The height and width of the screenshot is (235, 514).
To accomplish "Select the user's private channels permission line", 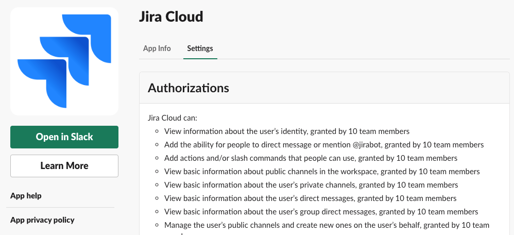I will pos(311,185).
